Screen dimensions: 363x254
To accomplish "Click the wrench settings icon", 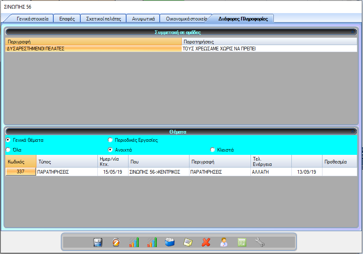I will click(x=260, y=242).
